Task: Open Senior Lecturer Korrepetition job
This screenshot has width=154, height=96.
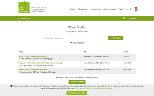Action: (x=33, y=56)
